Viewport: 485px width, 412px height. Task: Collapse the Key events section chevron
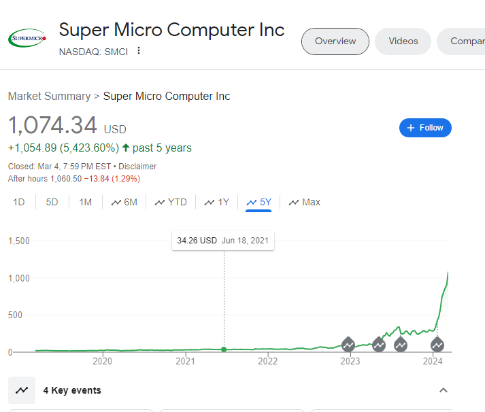(x=444, y=390)
